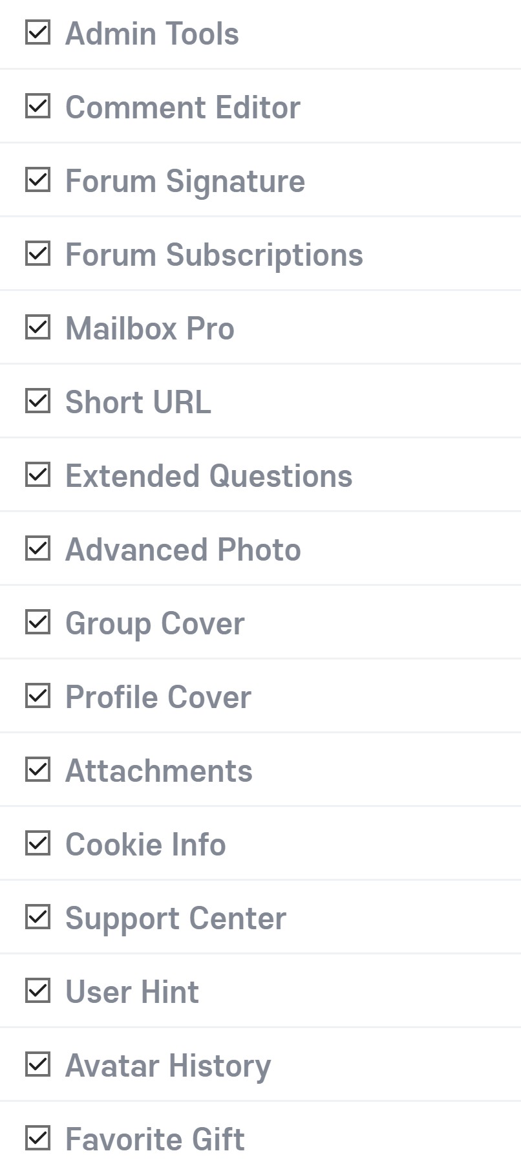This screenshot has height=1173, width=521.
Task: Uncheck the Extended Questions checkbox
Action: pyautogui.click(x=37, y=475)
